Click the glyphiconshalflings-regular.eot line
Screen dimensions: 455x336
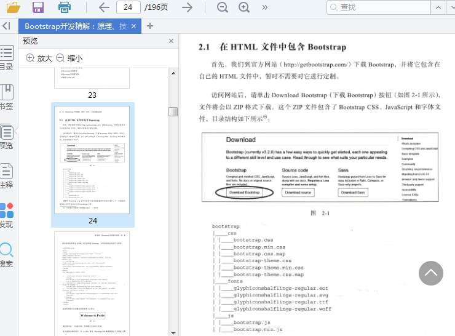tap(280, 288)
